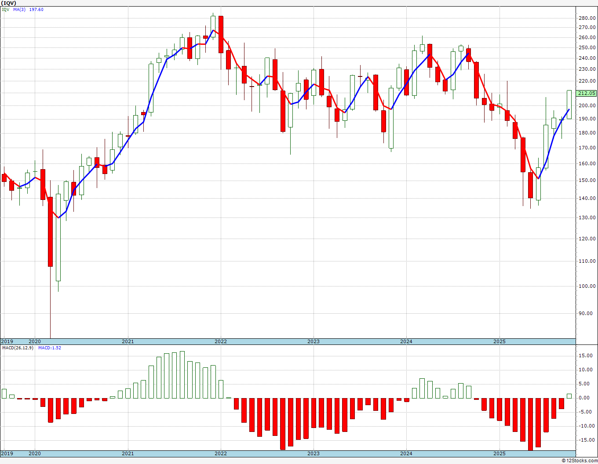Click the 197.60 moving average value

36,10
